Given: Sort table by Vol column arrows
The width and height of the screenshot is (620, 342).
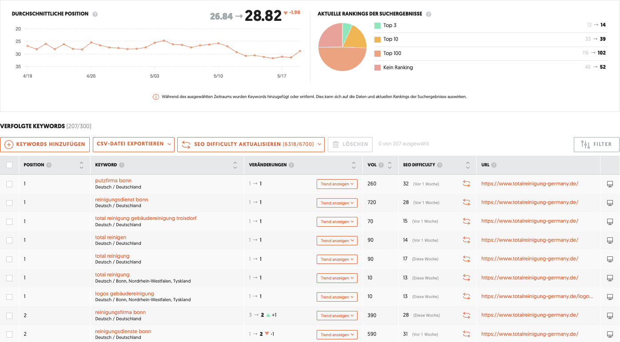Looking at the screenshot, I should point(389,165).
